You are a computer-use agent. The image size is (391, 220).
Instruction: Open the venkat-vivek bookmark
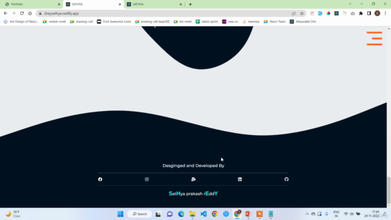[x=54, y=22]
